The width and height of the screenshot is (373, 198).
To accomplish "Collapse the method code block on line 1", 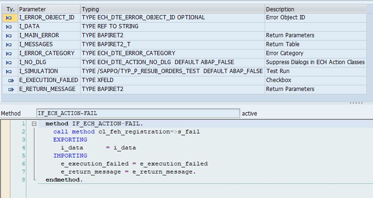I will [x=34, y=124].
